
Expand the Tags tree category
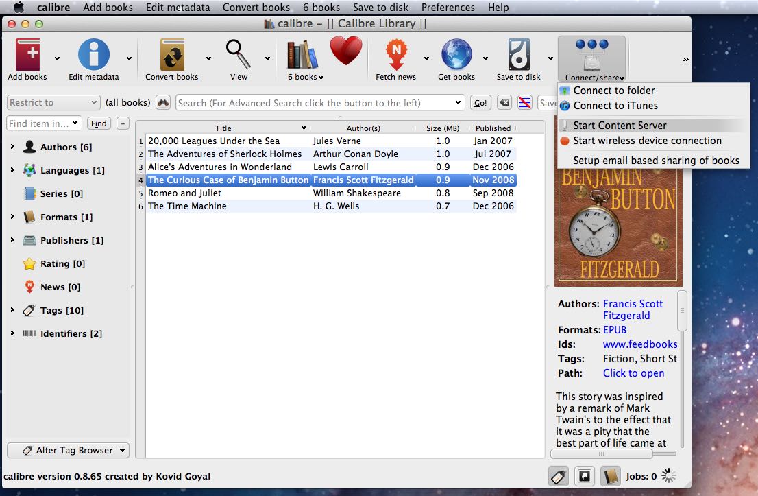pos(12,309)
